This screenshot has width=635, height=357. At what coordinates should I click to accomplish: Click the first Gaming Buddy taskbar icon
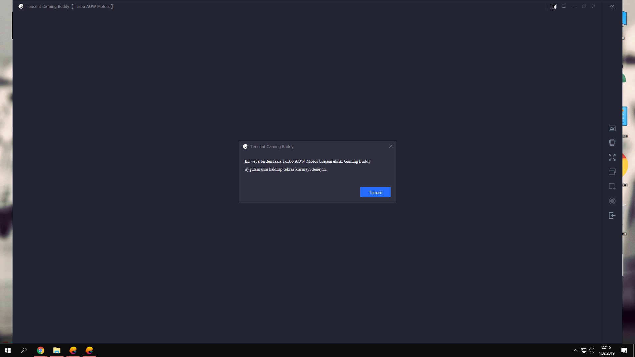[73, 350]
